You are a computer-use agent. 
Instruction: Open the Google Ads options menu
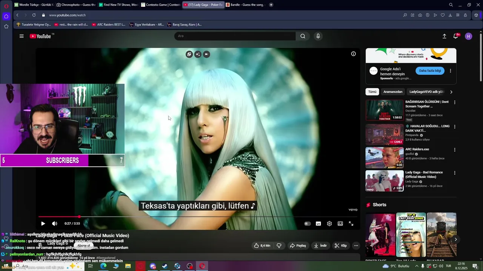click(450, 71)
